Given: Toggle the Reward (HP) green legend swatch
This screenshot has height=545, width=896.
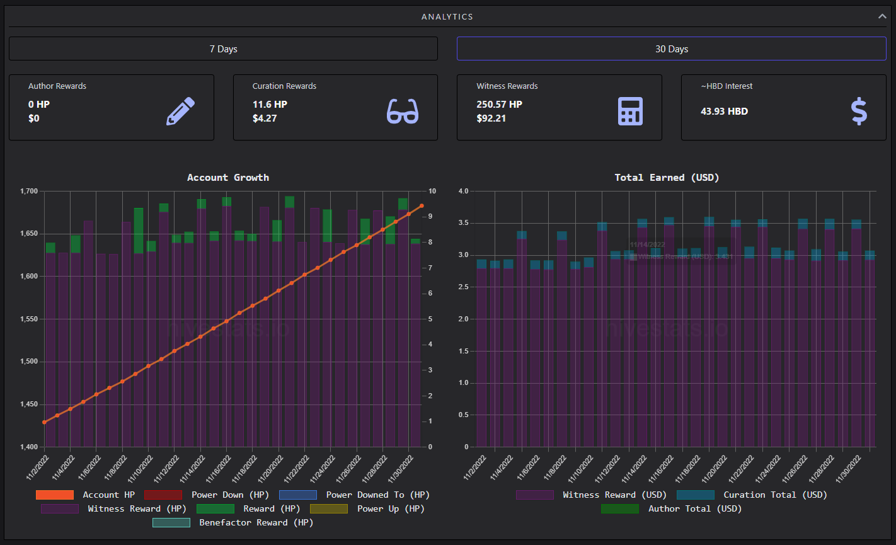Looking at the screenshot, I should [215, 508].
